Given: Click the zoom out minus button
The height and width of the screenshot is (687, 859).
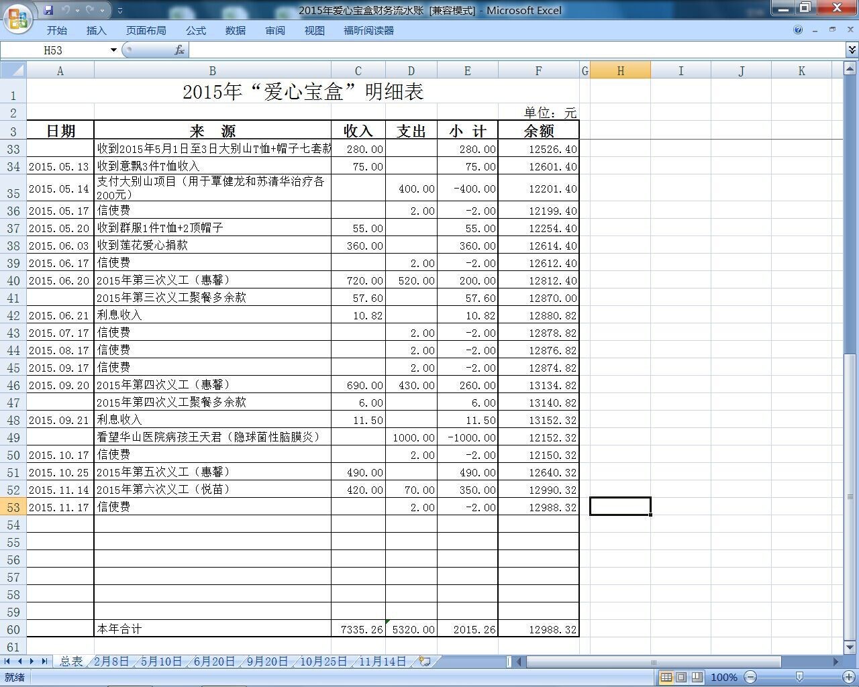Looking at the screenshot, I should pos(751,677).
